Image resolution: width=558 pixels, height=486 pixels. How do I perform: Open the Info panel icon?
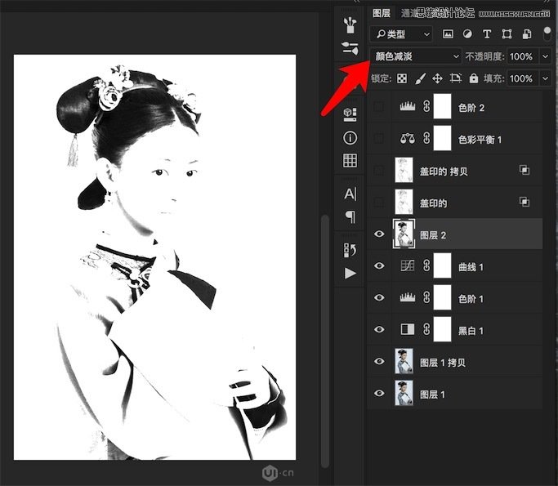[x=350, y=138]
